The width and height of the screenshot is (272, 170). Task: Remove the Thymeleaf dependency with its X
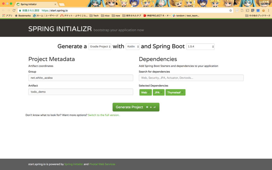click(x=182, y=92)
